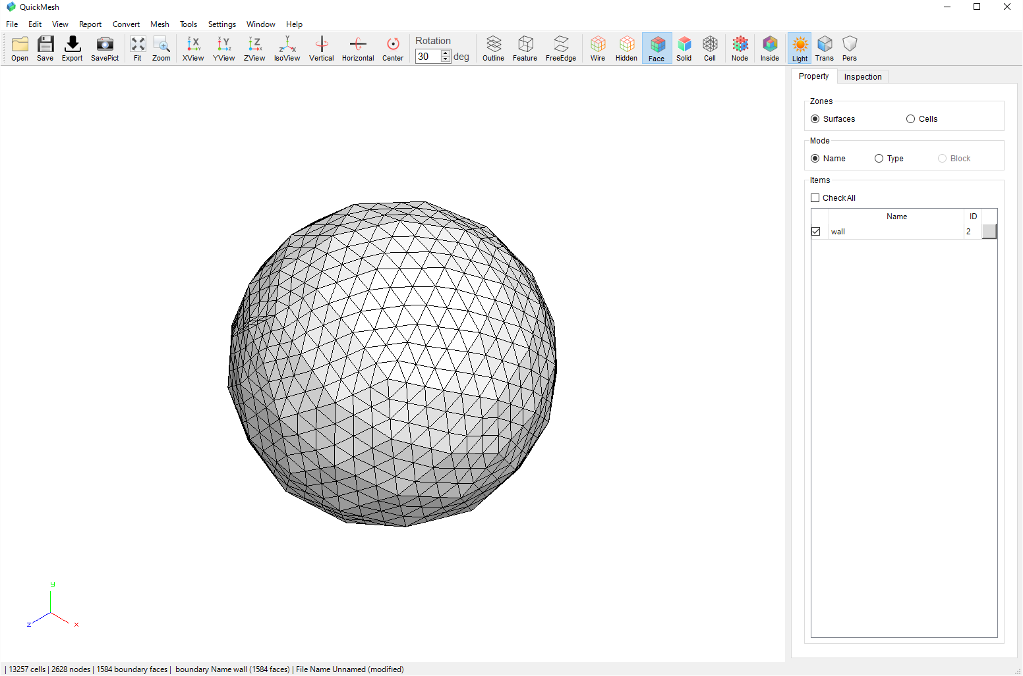Select Surfaces zones radio button
This screenshot has height=676, width=1023.
tap(815, 119)
